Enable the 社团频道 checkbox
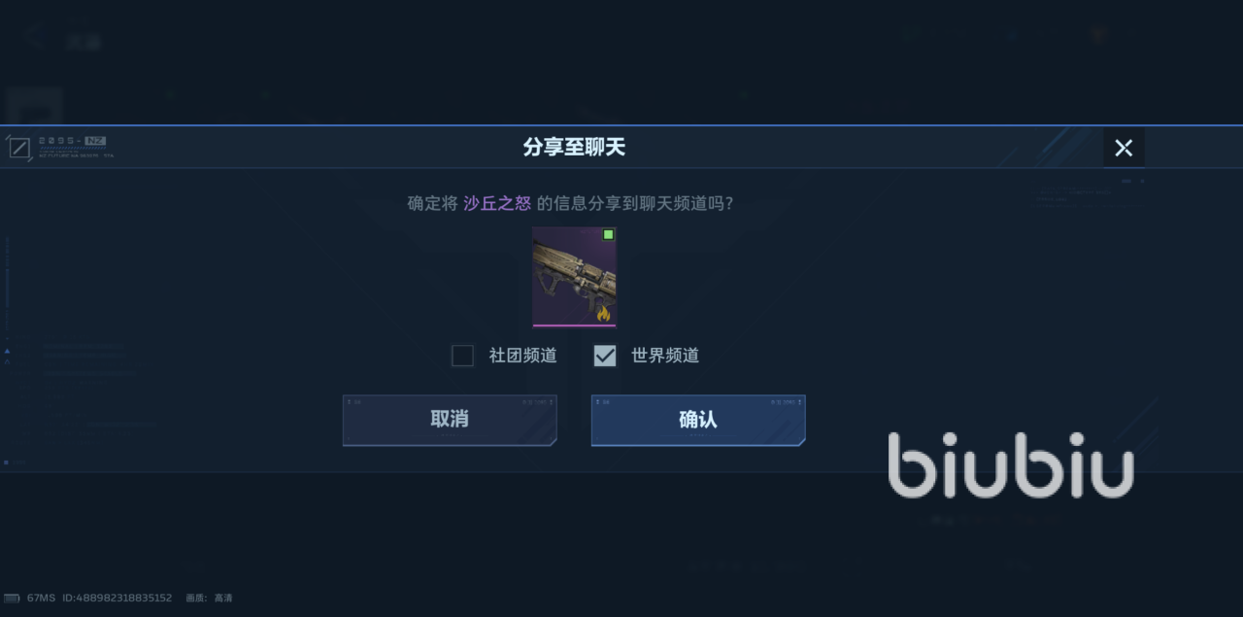This screenshot has width=1243, height=617. (462, 356)
